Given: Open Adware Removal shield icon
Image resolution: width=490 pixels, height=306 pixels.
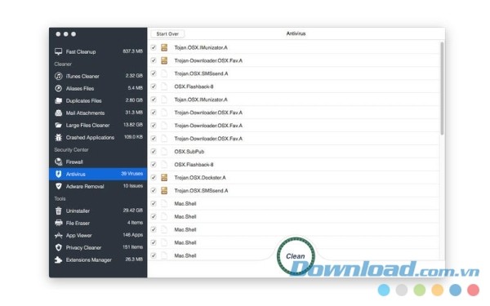Looking at the screenshot, I should 59,186.
